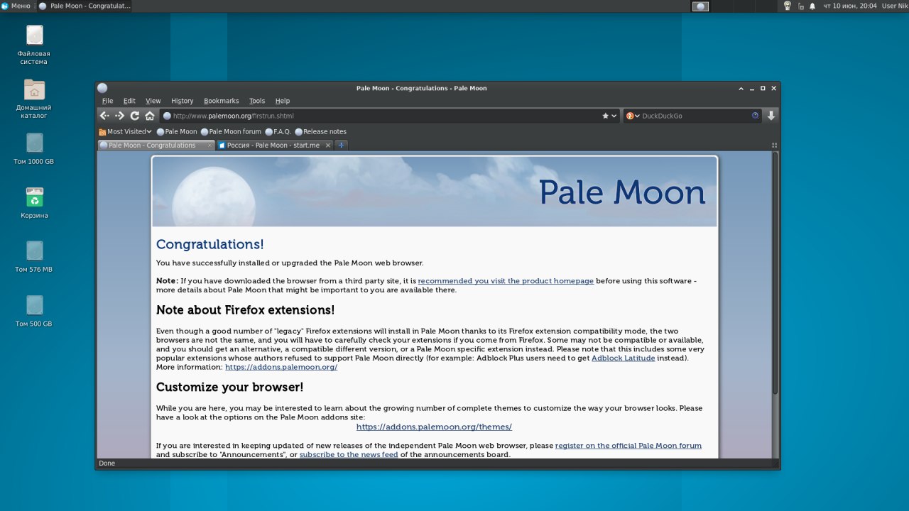The width and height of the screenshot is (909, 511).
Task: Go forward with the forward arrow
Action: (x=119, y=116)
